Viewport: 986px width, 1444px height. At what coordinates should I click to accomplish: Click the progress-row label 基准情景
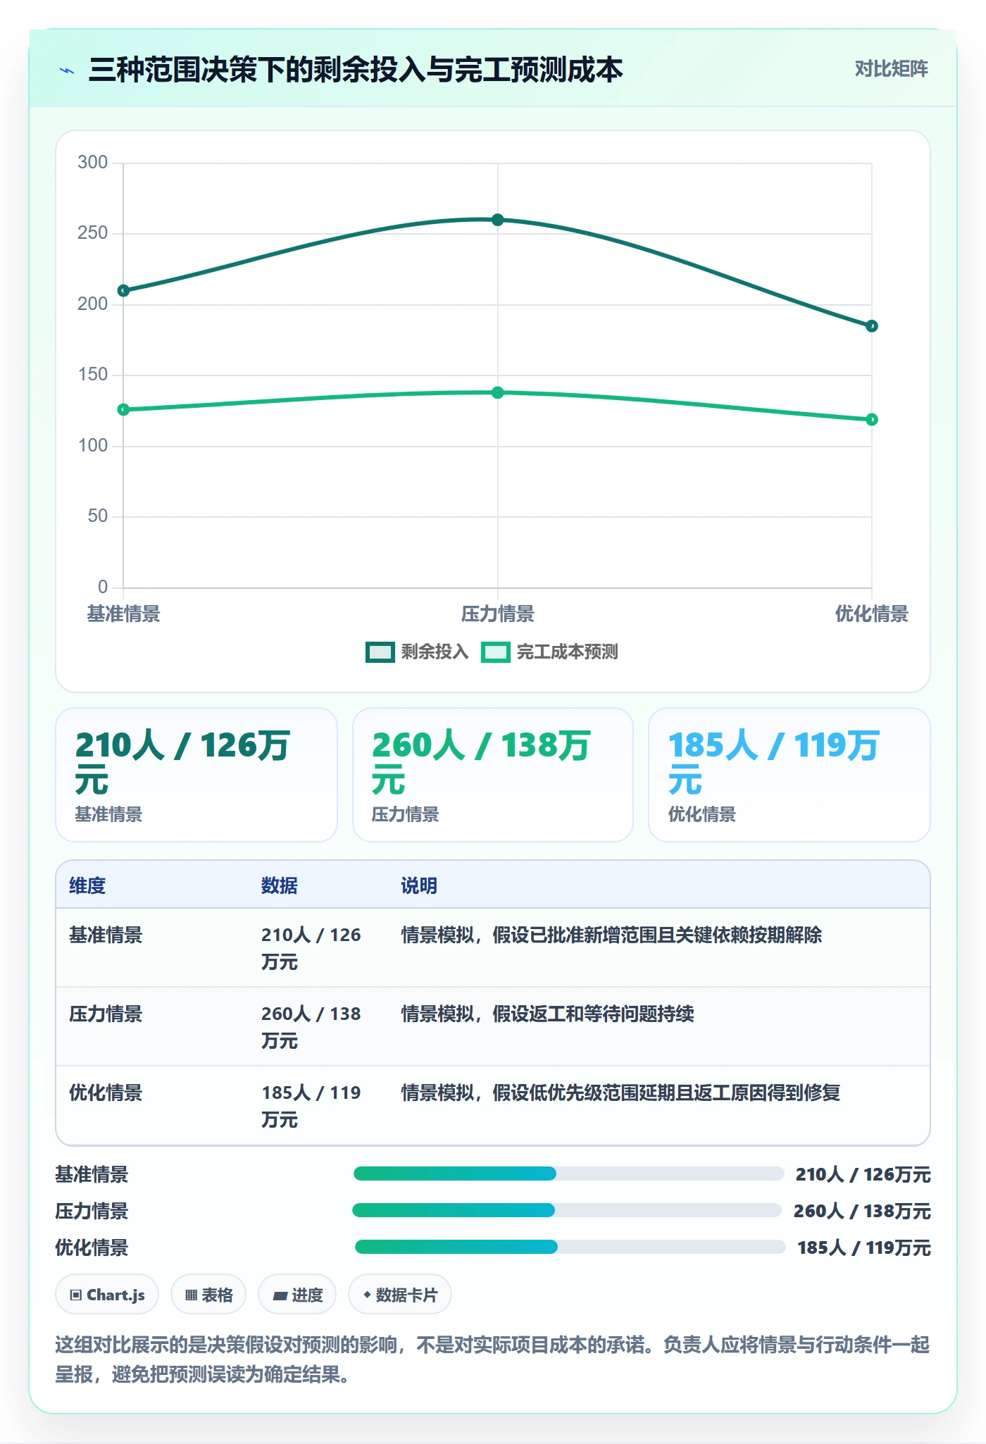point(92,1174)
